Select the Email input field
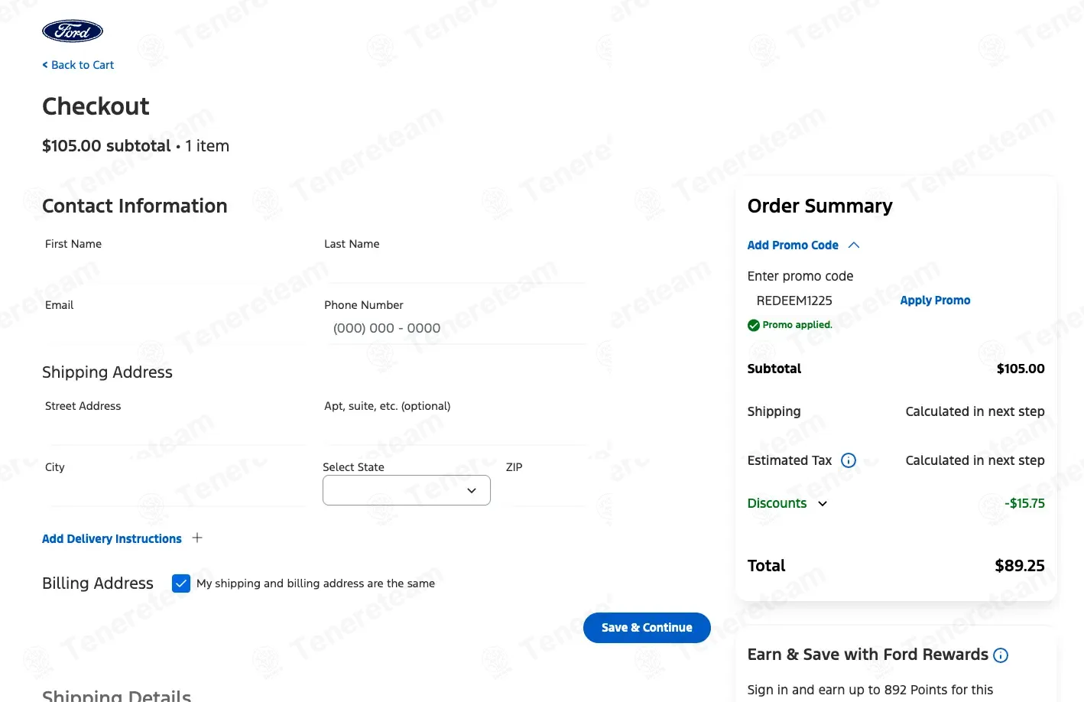Screen dimensions: 1084x702 (x=174, y=330)
